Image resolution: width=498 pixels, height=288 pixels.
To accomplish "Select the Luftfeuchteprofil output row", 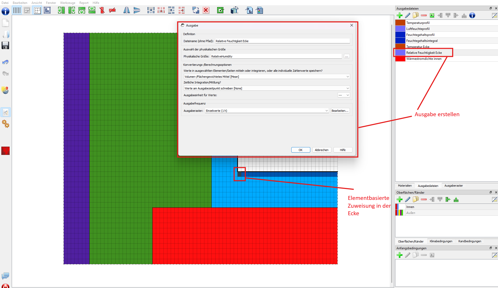I will pos(446,29).
